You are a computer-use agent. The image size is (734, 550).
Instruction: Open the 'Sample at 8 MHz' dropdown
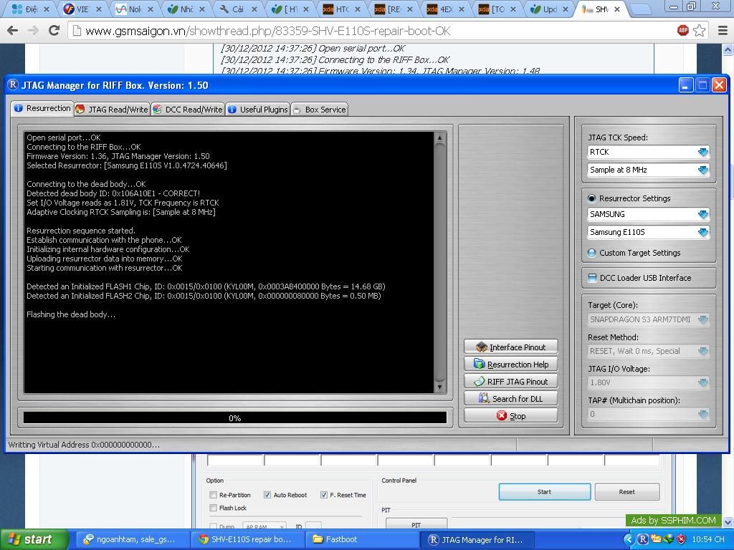click(648, 170)
